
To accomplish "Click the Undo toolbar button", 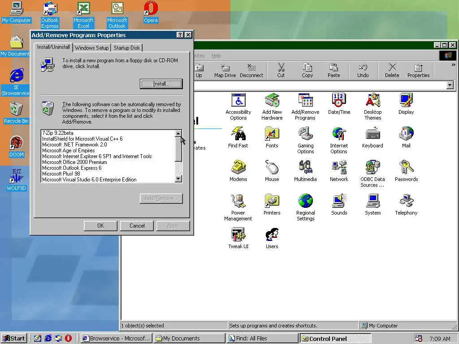I will [x=363, y=70].
